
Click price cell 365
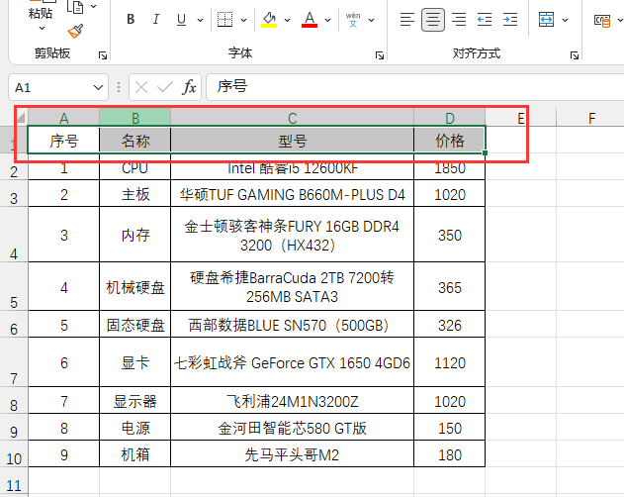point(449,286)
